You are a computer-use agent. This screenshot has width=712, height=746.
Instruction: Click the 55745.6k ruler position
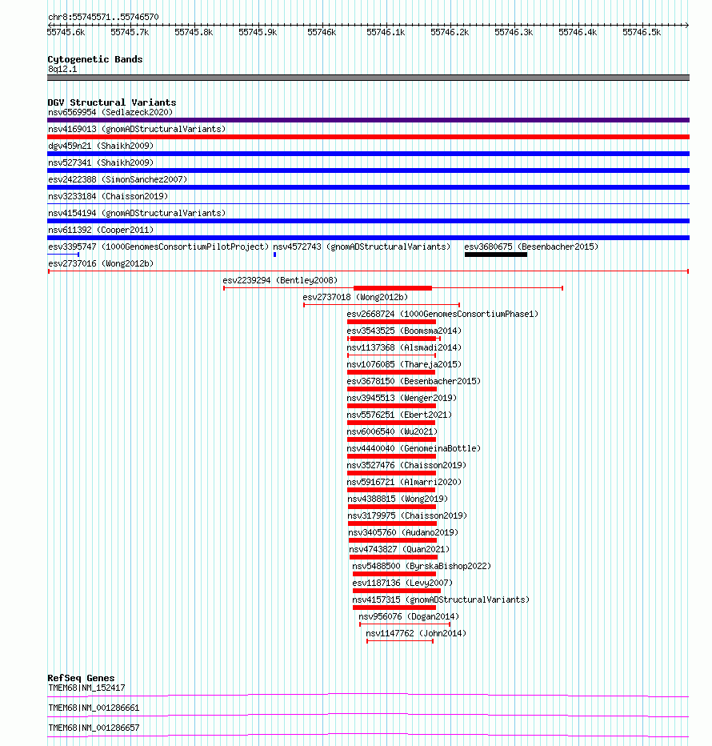point(66,32)
